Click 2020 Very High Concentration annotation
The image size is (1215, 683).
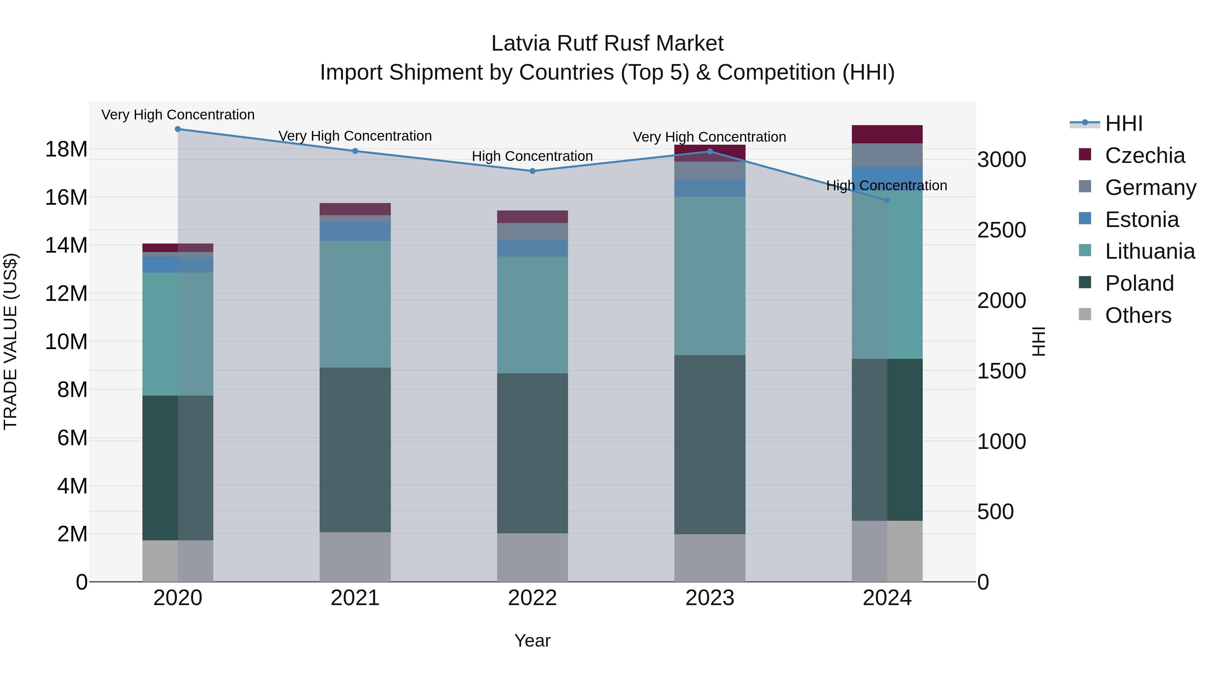click(178, 115)
